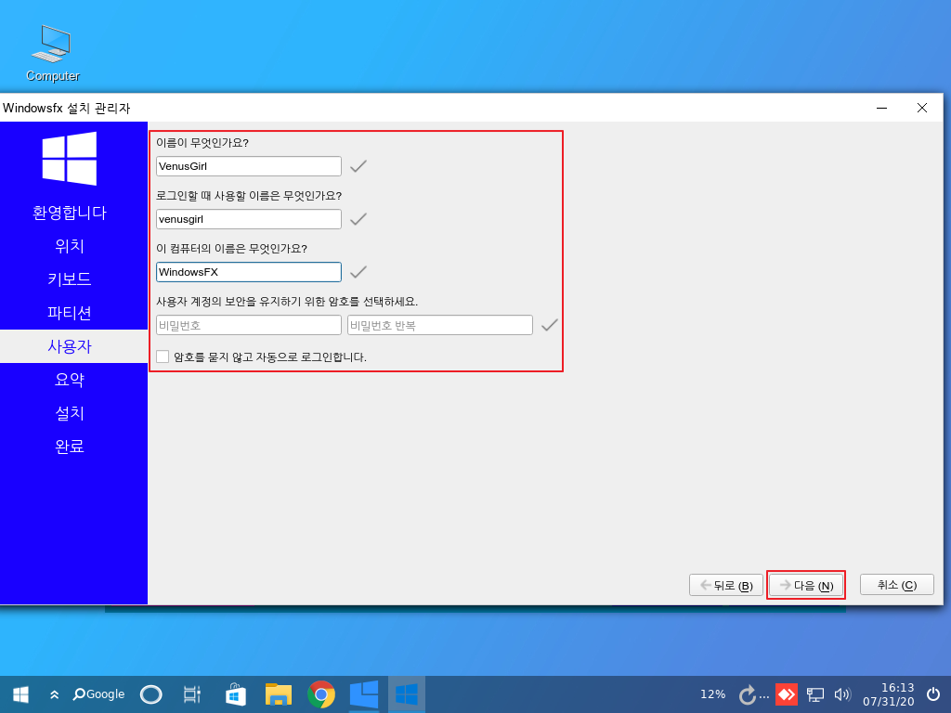Select 사용자 step in sidebar
The width and height of the screenshot is (951, 713).
point(70,346)
